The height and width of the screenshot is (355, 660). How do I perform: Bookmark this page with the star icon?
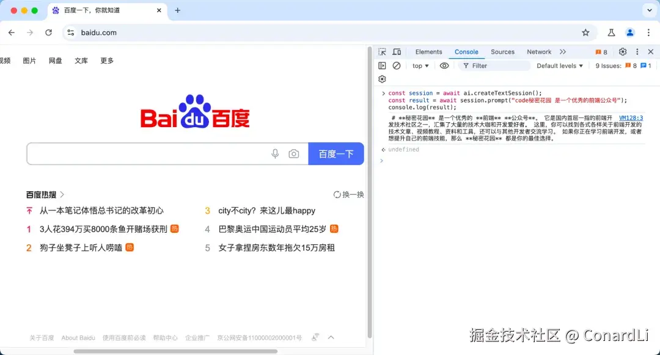pyautogui.click(x=585, y=32)
